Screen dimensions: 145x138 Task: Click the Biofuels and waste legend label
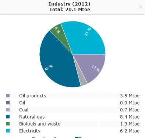tap(40, 124)
